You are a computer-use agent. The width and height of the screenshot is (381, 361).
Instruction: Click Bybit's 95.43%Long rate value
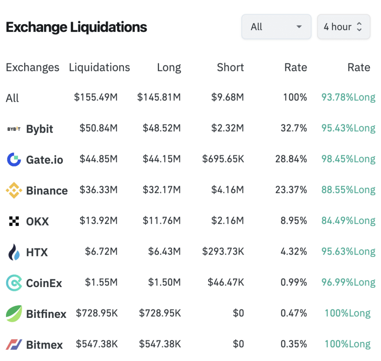coord(348,128)
